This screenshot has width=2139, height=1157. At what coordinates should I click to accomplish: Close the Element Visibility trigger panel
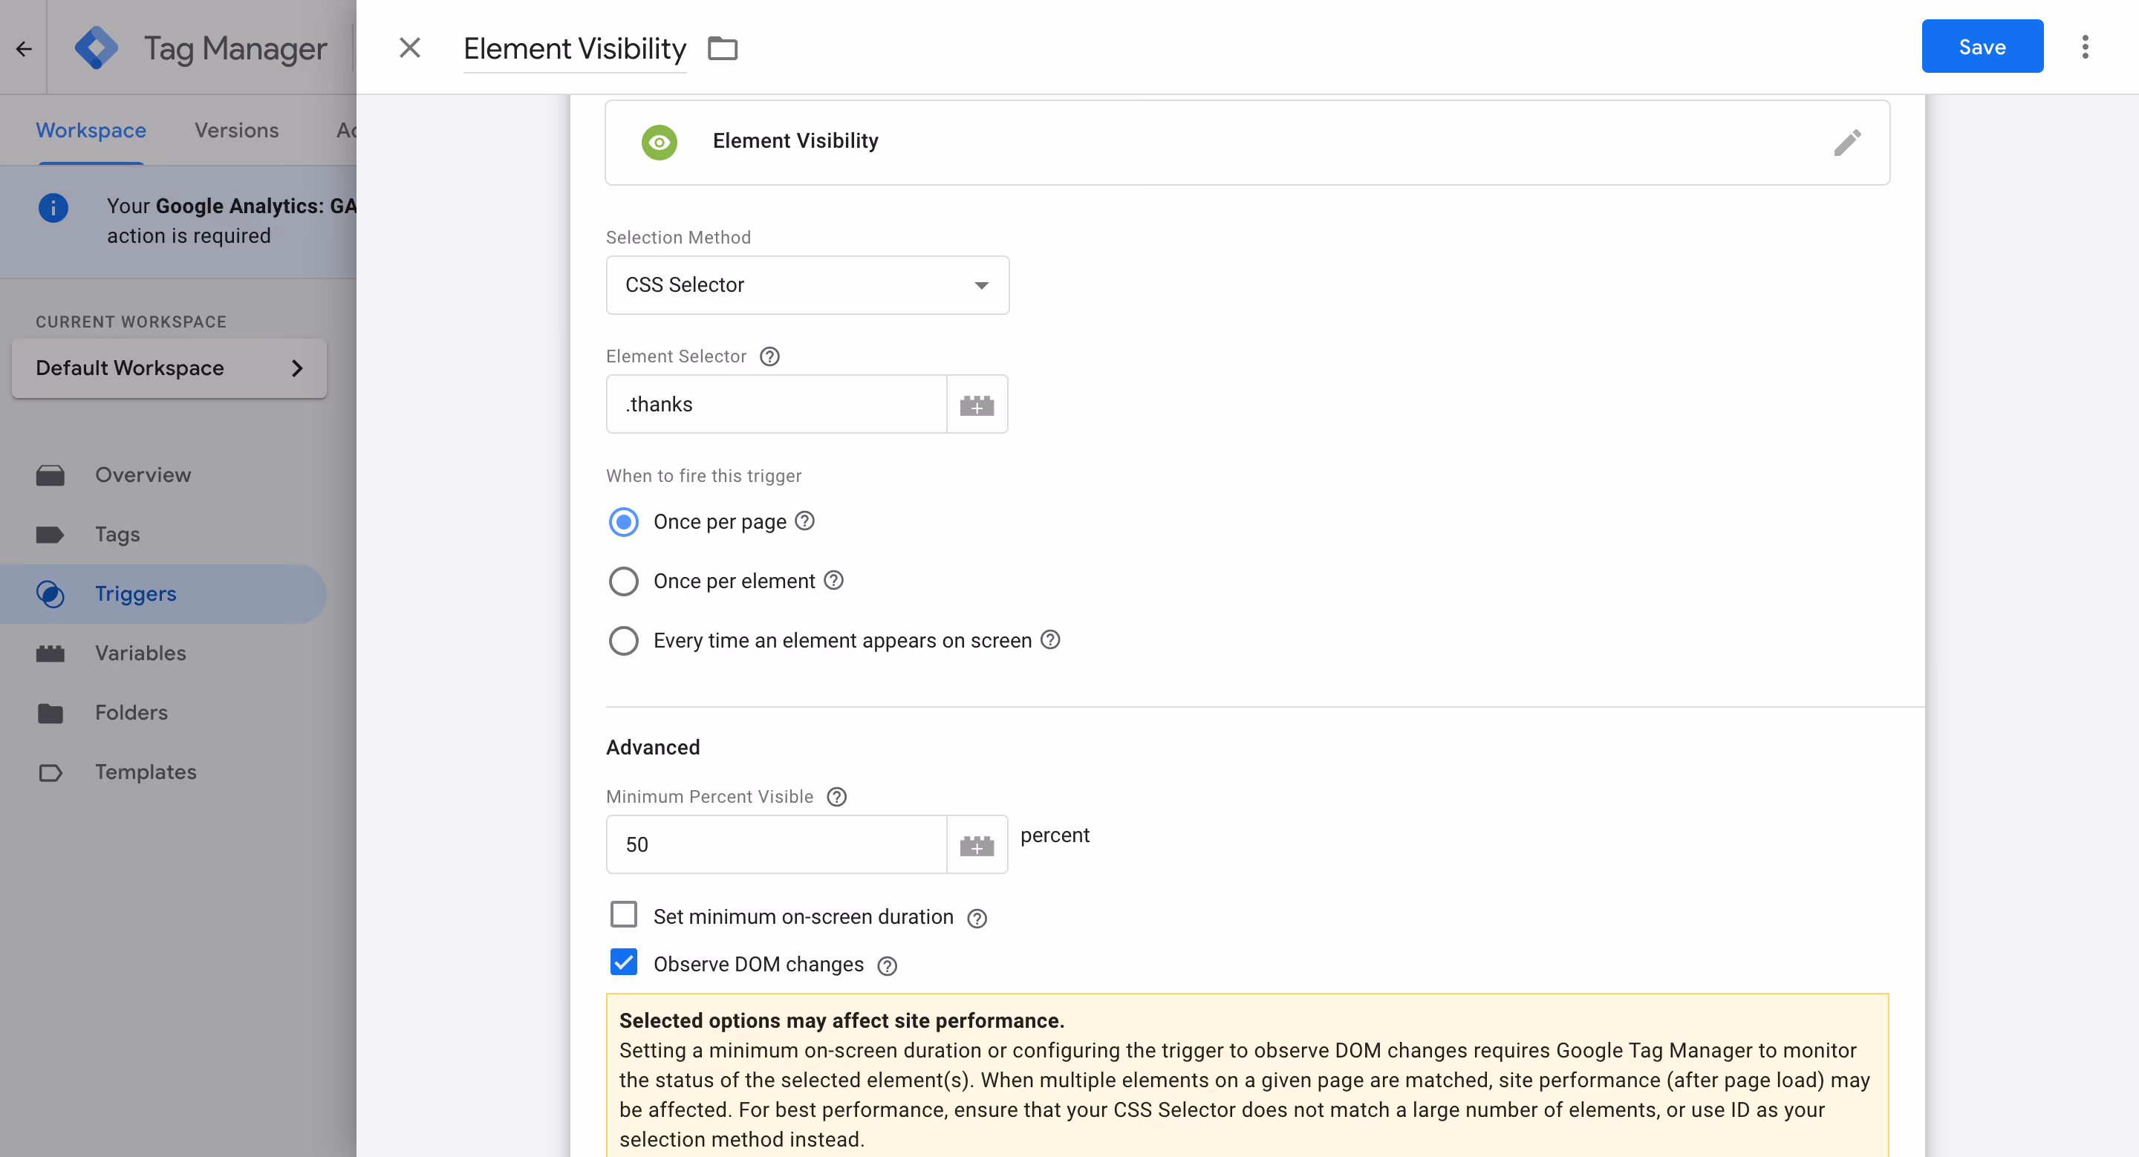coord(409,48)
